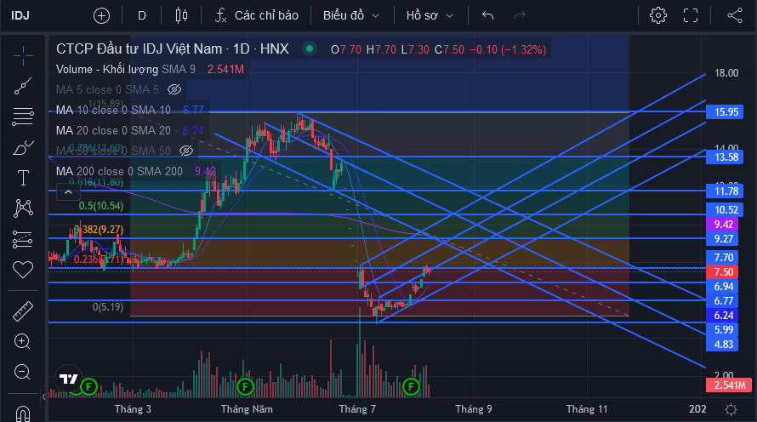This screenshot has width=757, height=422.
Task: Select the chart patterns tool
Action: [23, 208]
